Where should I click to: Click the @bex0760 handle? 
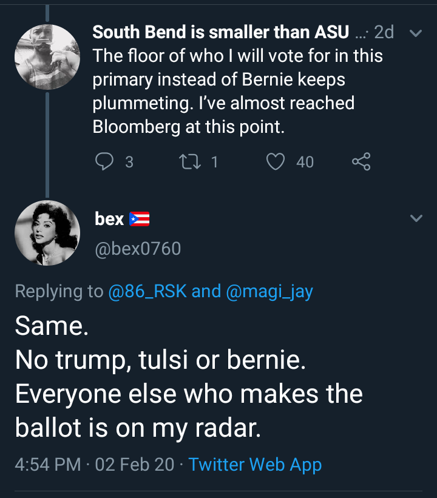tap(138, 248)
